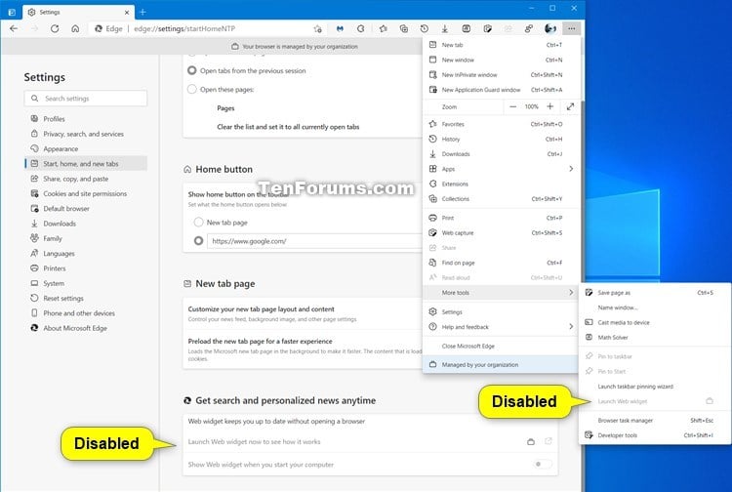This screenshot has height=492, width=732.
Task: Add this page to favorites star icon
Action: tap(317, 29)
